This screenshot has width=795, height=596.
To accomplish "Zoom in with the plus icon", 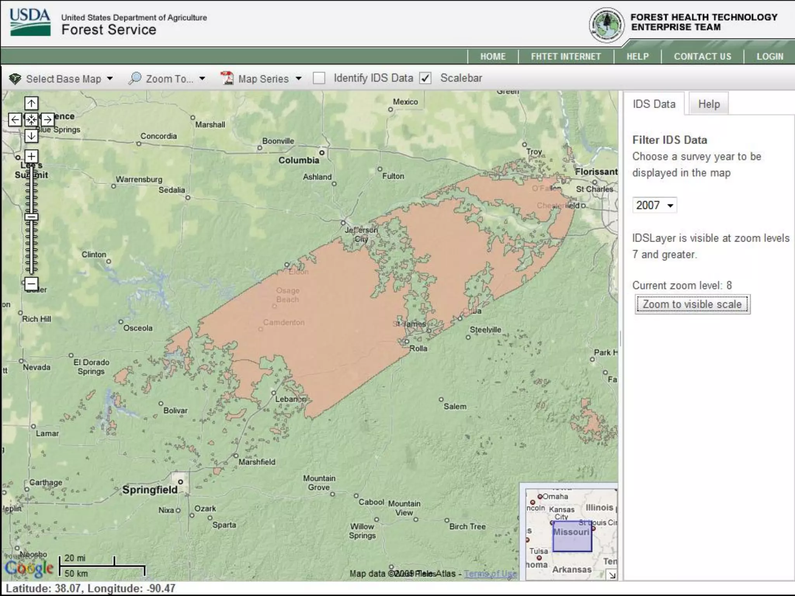I will coord(31,156).
